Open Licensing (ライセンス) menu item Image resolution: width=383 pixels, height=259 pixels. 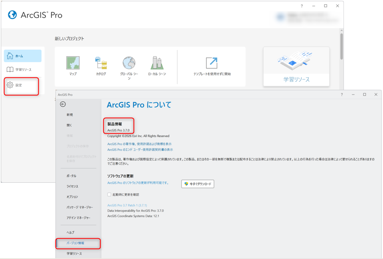tap(72, 186)
